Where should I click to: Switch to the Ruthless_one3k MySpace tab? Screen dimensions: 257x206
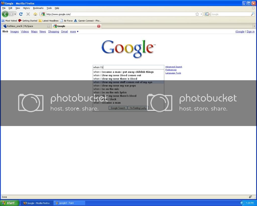pyautogui.click(x=27, y=26)
